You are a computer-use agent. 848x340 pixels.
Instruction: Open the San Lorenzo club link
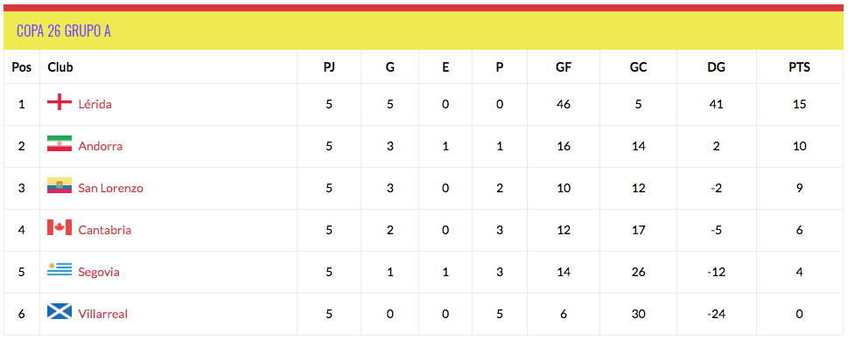111,188
